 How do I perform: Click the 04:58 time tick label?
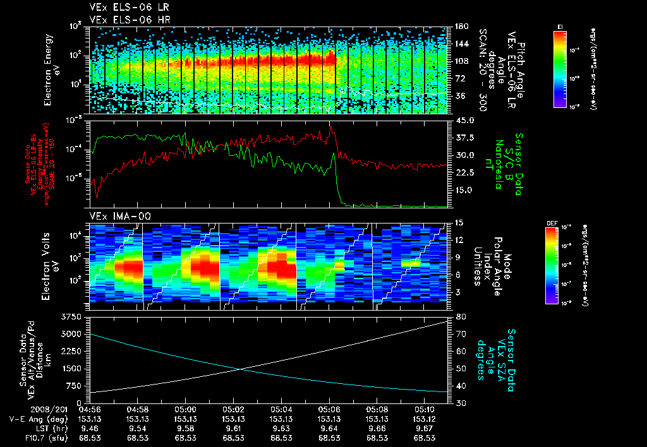point(137,409)
